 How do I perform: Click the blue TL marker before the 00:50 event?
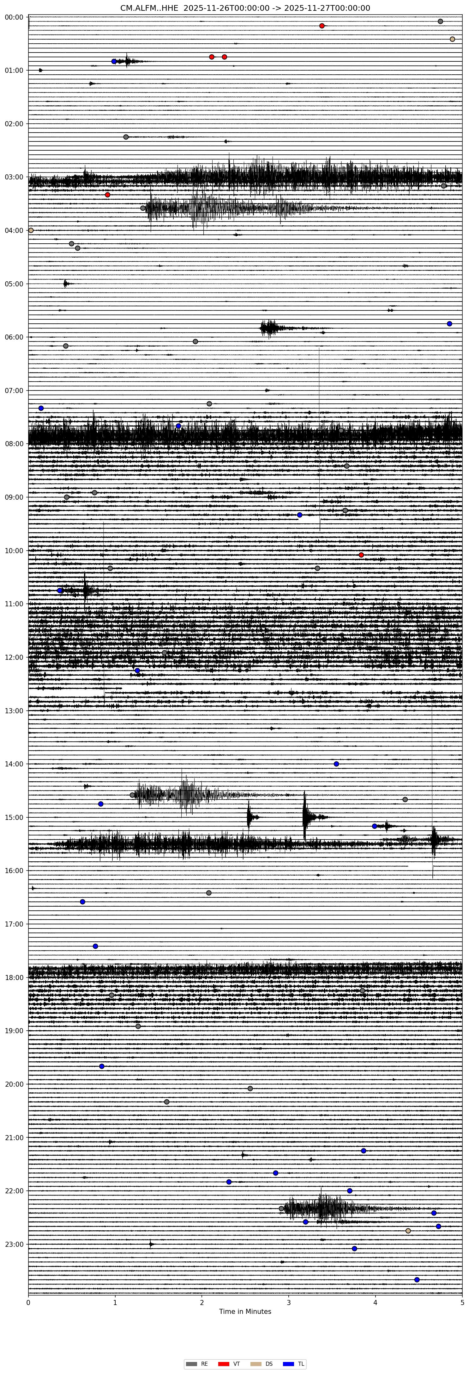click(114, 61)
